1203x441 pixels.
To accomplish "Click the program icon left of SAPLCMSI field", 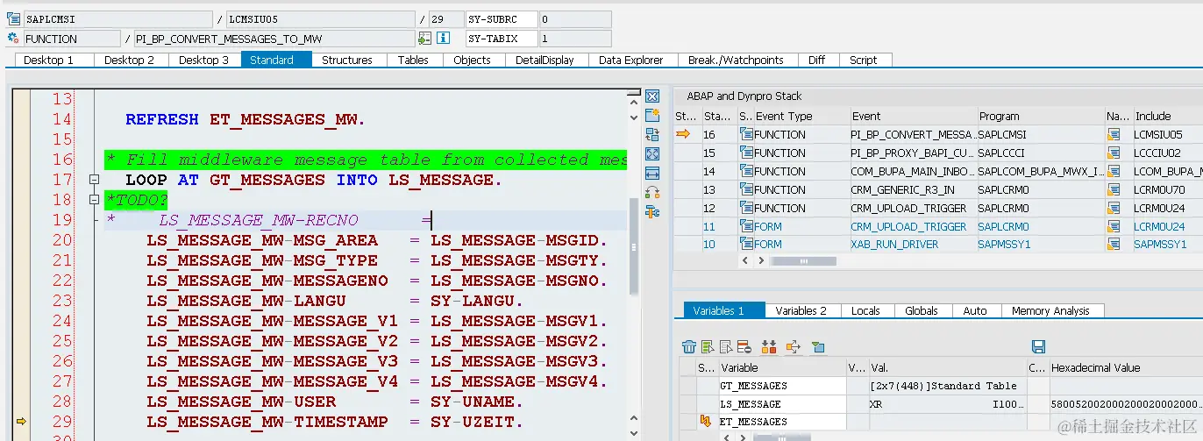I will point(13,18).
